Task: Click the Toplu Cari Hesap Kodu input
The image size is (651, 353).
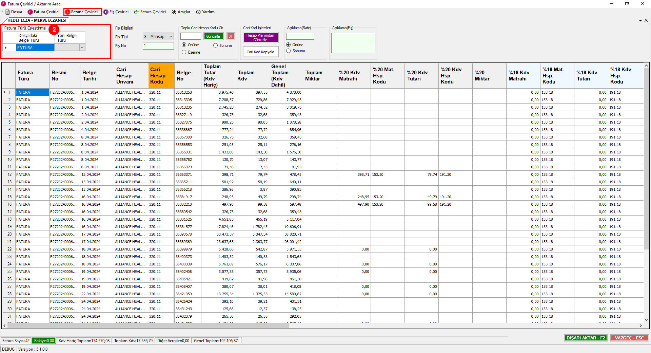Action: [191, 36]
